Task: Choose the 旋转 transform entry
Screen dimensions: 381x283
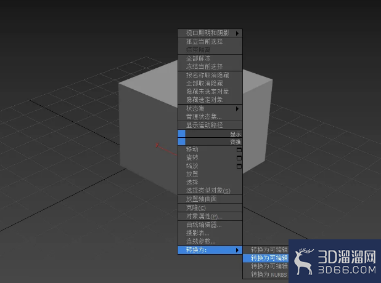Action: pyautogui.click(x=210, y=158)
